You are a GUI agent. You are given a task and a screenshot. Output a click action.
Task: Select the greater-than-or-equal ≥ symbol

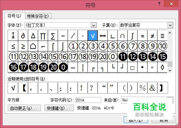click(x=23, y=46)
